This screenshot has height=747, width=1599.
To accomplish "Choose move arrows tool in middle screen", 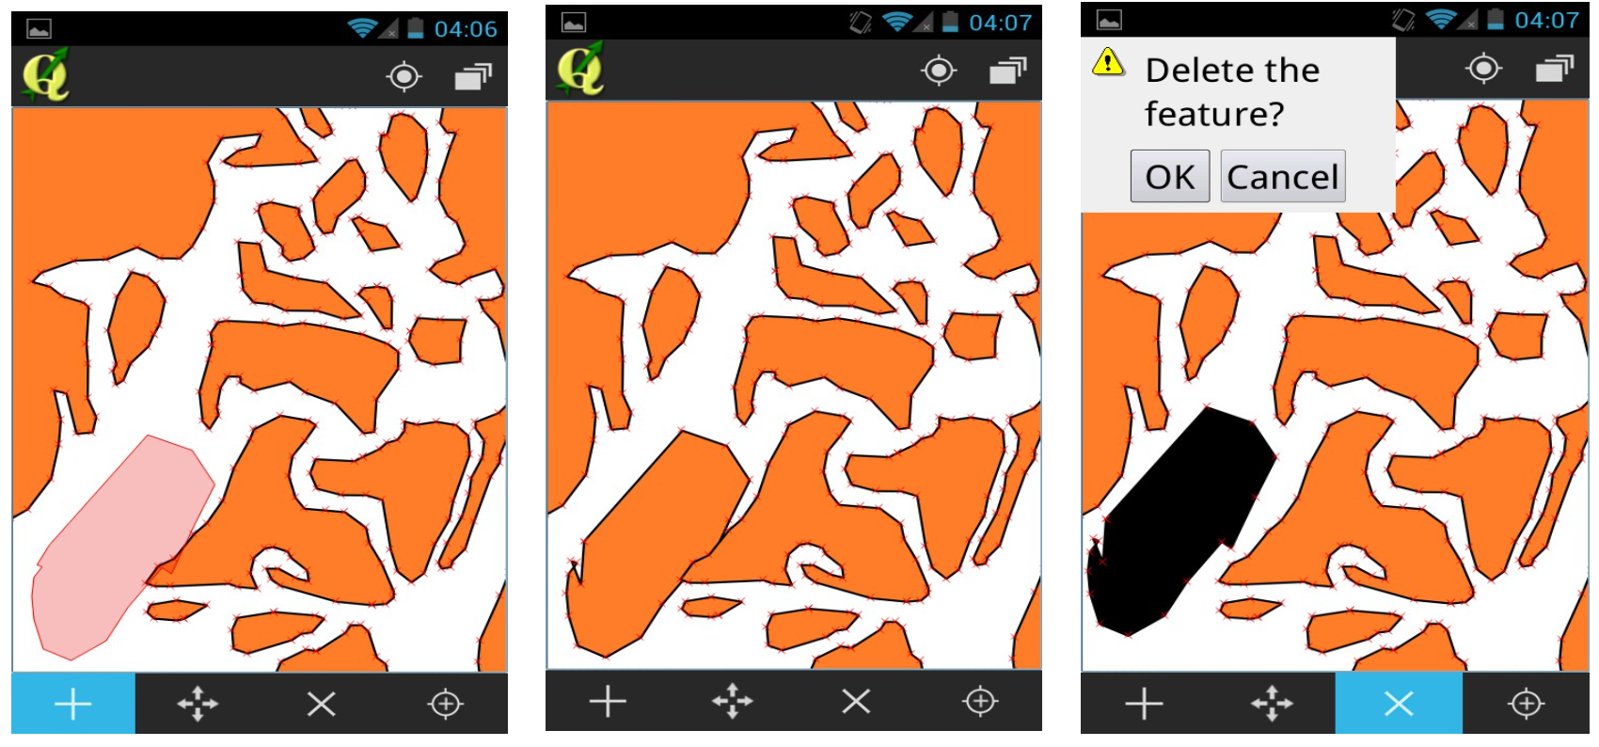I will click(732, 701).
